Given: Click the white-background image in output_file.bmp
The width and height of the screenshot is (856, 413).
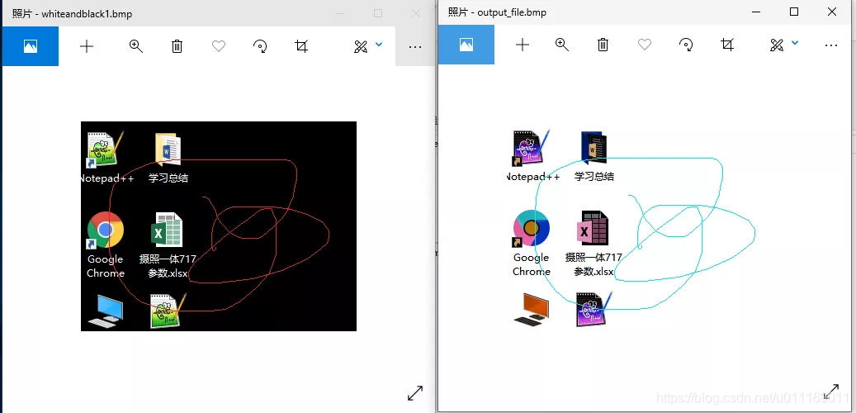Looking at the screenshot, I should click(x=644, y=226).
